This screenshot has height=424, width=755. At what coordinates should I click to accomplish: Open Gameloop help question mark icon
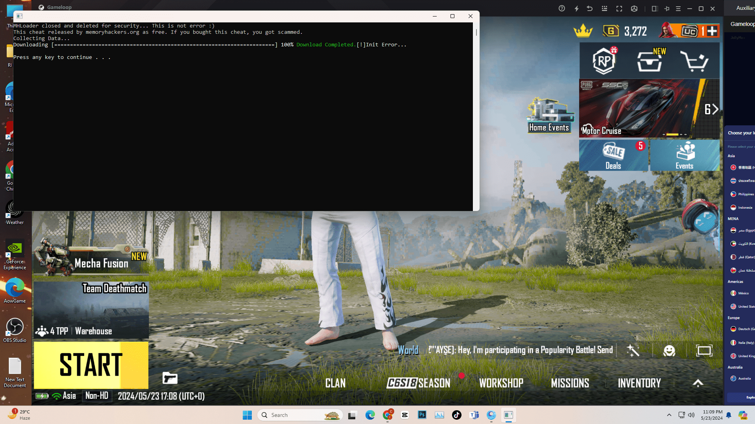[562, 8]
